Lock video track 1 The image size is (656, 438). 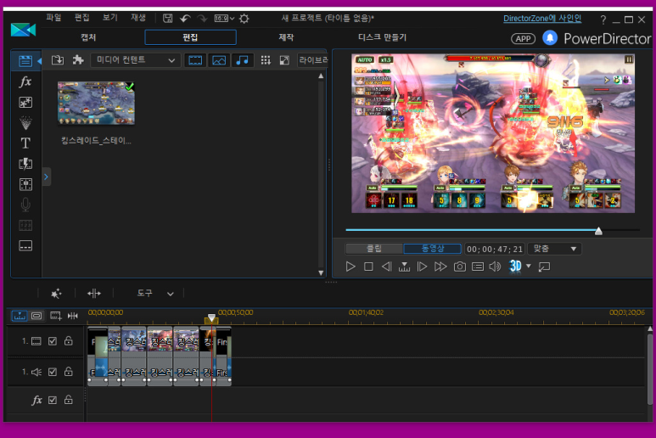tap(68, 341)
